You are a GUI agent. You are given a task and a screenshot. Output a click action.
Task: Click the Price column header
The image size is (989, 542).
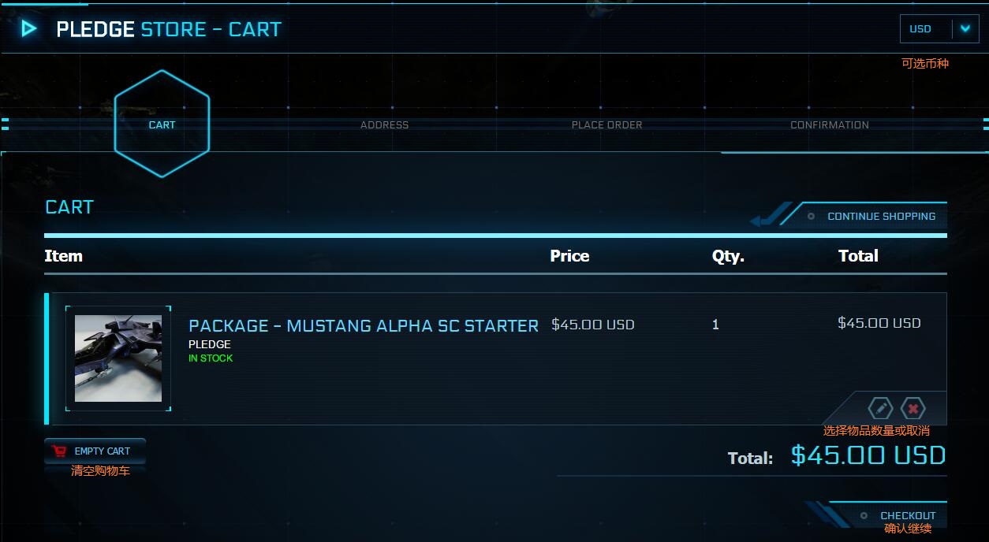tap(569, 256)
